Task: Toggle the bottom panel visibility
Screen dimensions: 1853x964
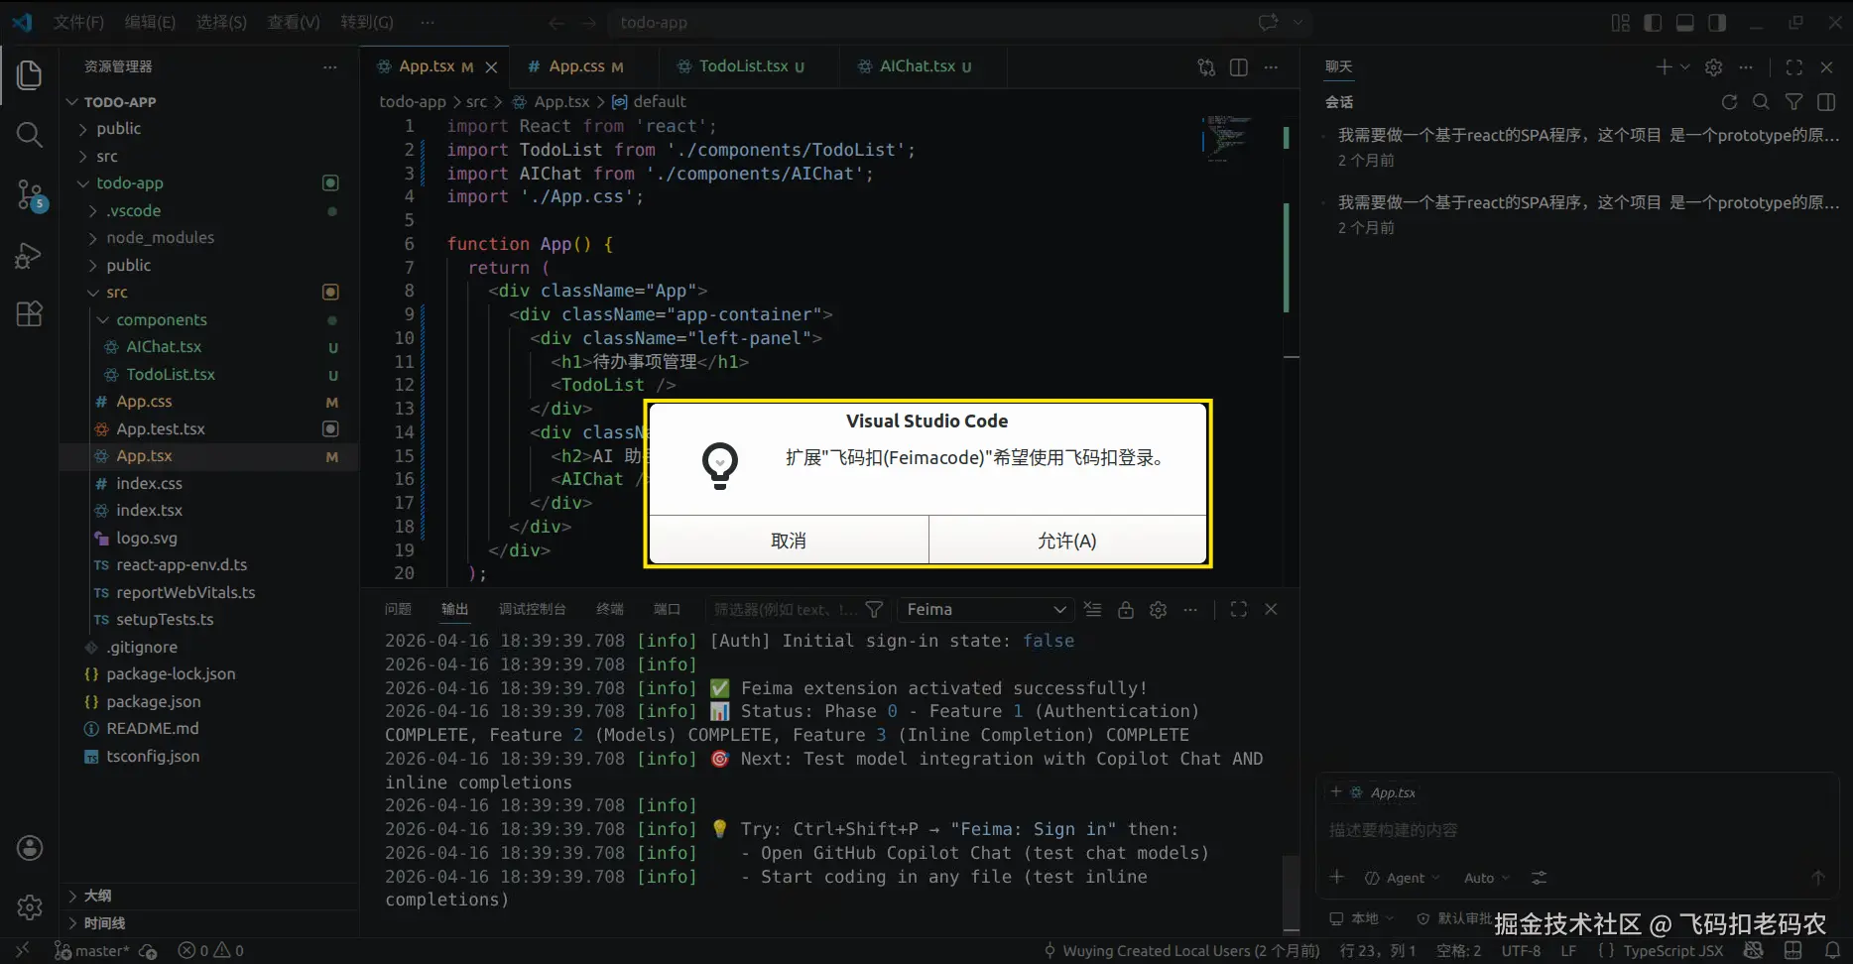Action: pyautogui.click(x=1685, y=23)
